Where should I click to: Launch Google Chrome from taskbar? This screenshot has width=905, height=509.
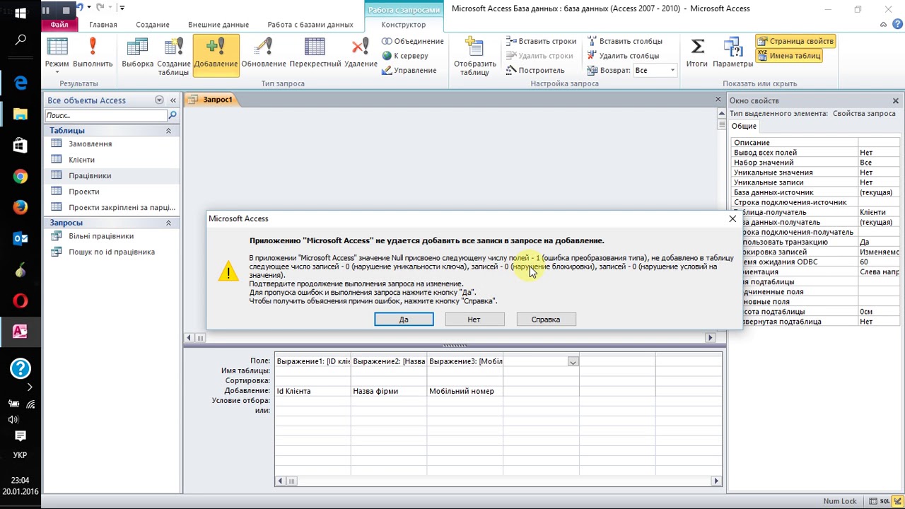20,177
